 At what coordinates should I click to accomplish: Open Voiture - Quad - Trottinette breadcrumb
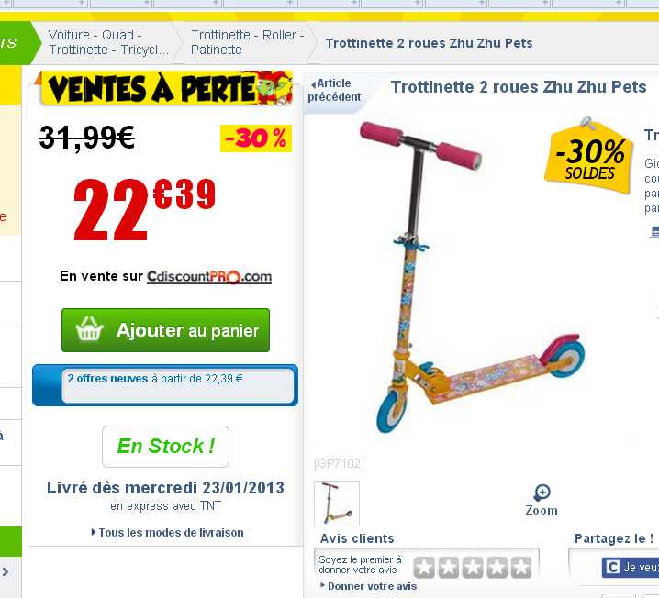coord(108,42)
